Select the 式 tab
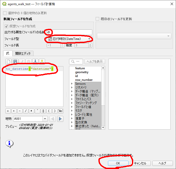This screenshot has width=176, height=169. point(7,53)
